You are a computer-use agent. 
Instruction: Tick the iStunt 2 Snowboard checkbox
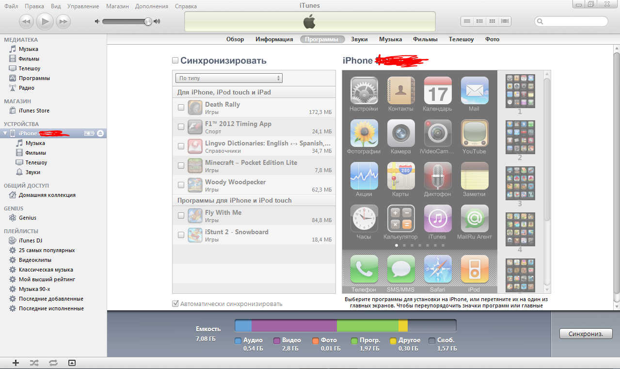click(181, 235)
